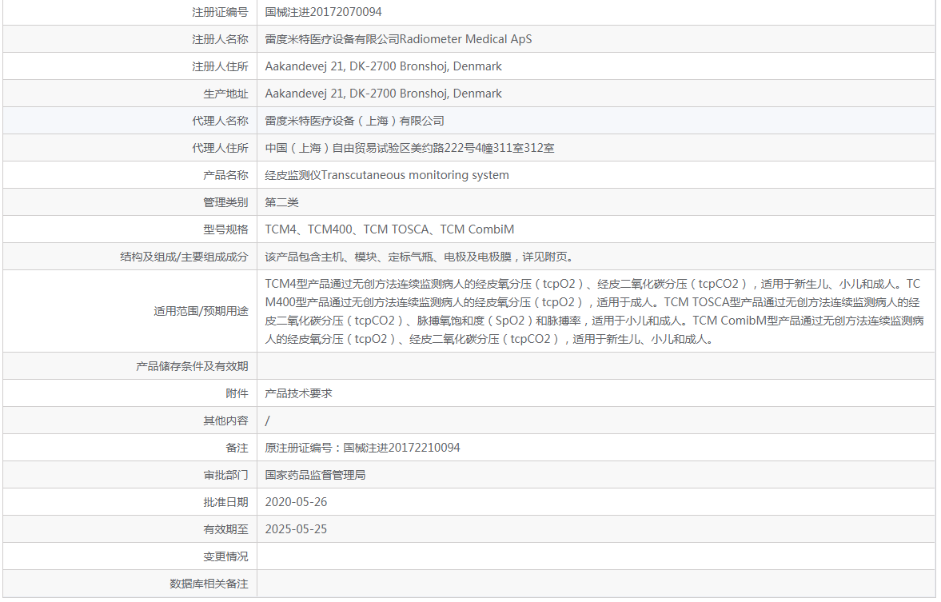Select the Radiometer Medical ApS registrant value
The image size is (941, 602).
pyautogui.click(x=398, y=39)
